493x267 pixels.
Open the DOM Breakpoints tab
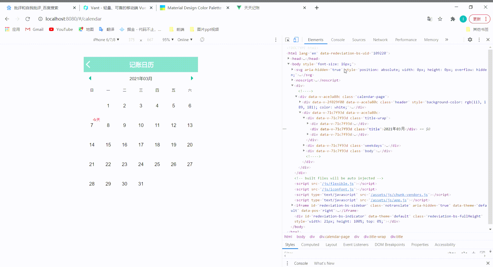[x=390, y=244]
